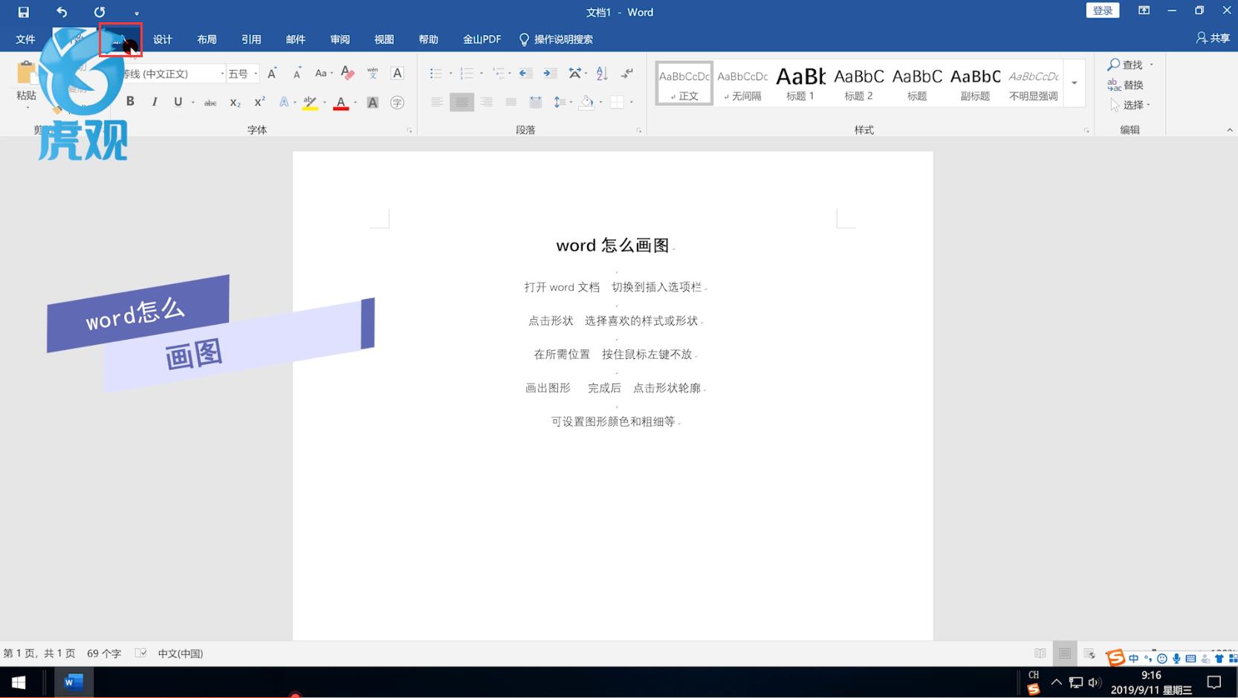Expand the styles gallery
1238x698 pixels.
[1074, 83]
